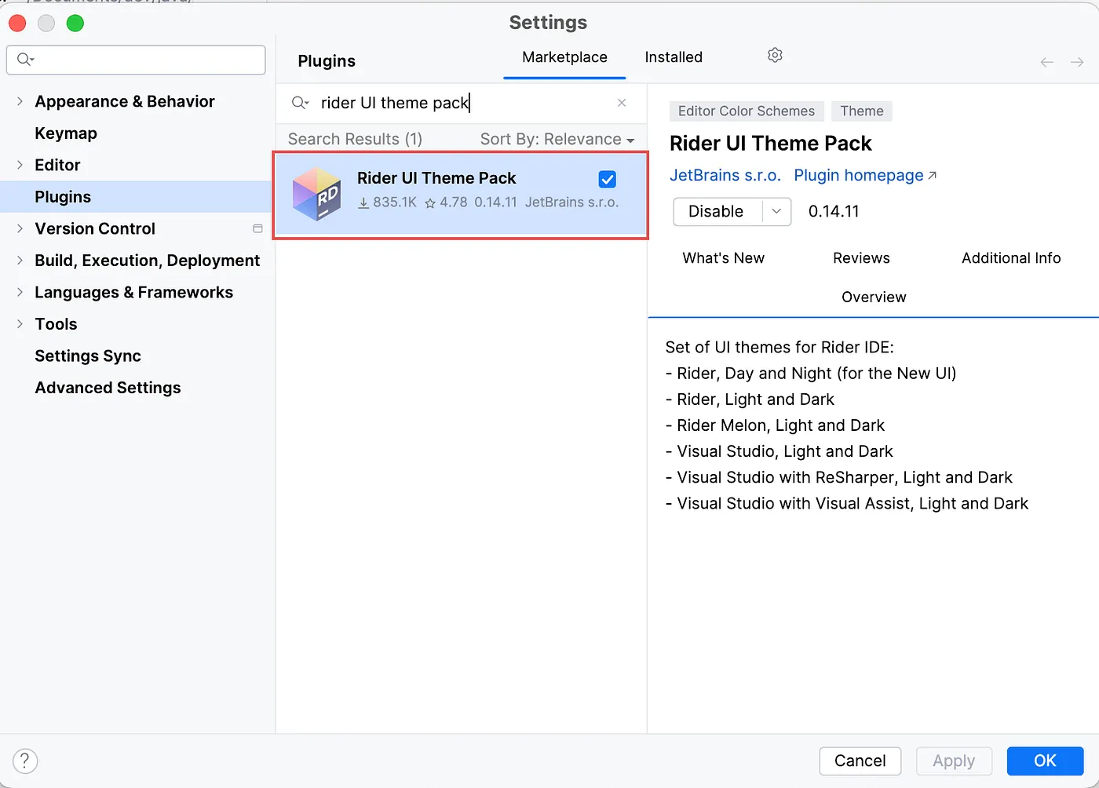Uncheck the Rider UI Theme Pack checkbox
The image size is (1099, 788).
[x=607, y=179]
